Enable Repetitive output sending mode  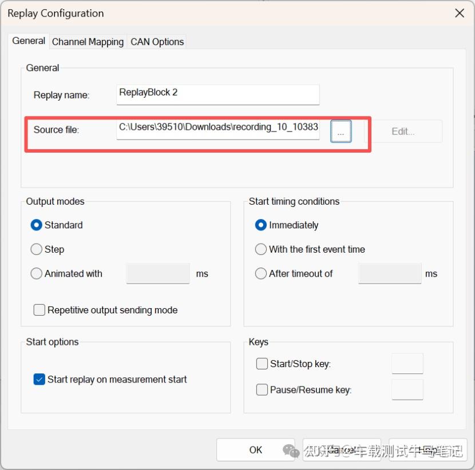coord(106,310)
